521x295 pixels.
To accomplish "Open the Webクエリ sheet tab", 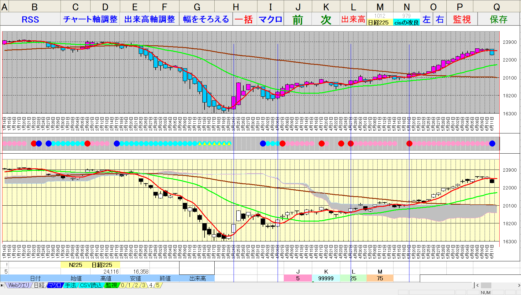I will tap(18, 285).
